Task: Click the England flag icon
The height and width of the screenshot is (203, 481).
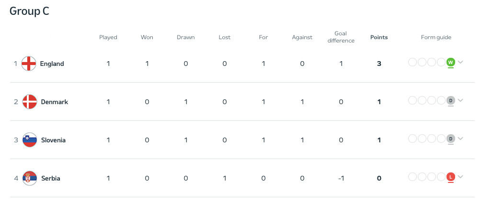Action: coord(30,64)
